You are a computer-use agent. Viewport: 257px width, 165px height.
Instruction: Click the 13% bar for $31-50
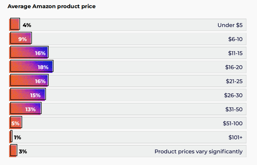tap(25, 109)
